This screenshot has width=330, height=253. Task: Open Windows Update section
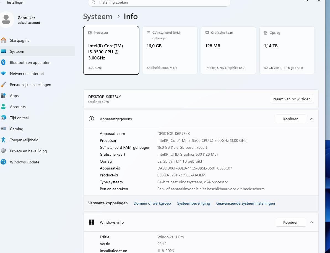(x=37, y=162)
